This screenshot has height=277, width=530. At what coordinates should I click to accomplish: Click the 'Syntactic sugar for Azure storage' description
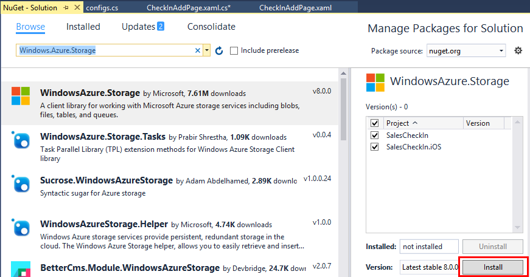(x=93, y=193)
